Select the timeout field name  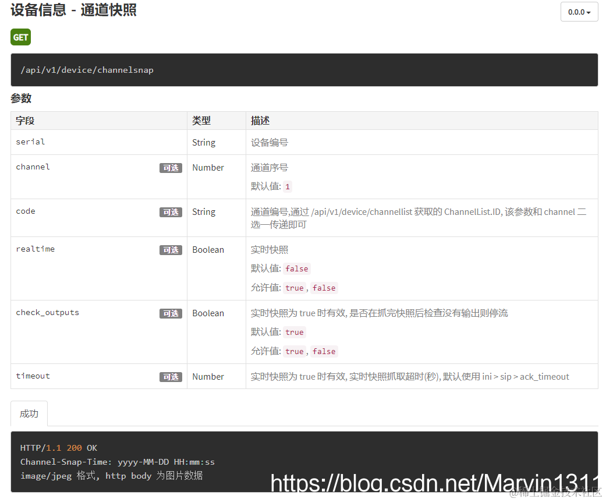[33, 376]
